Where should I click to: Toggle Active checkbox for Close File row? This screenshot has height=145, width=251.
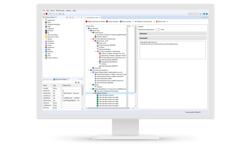pyautogui.click(x=127, y=68)
